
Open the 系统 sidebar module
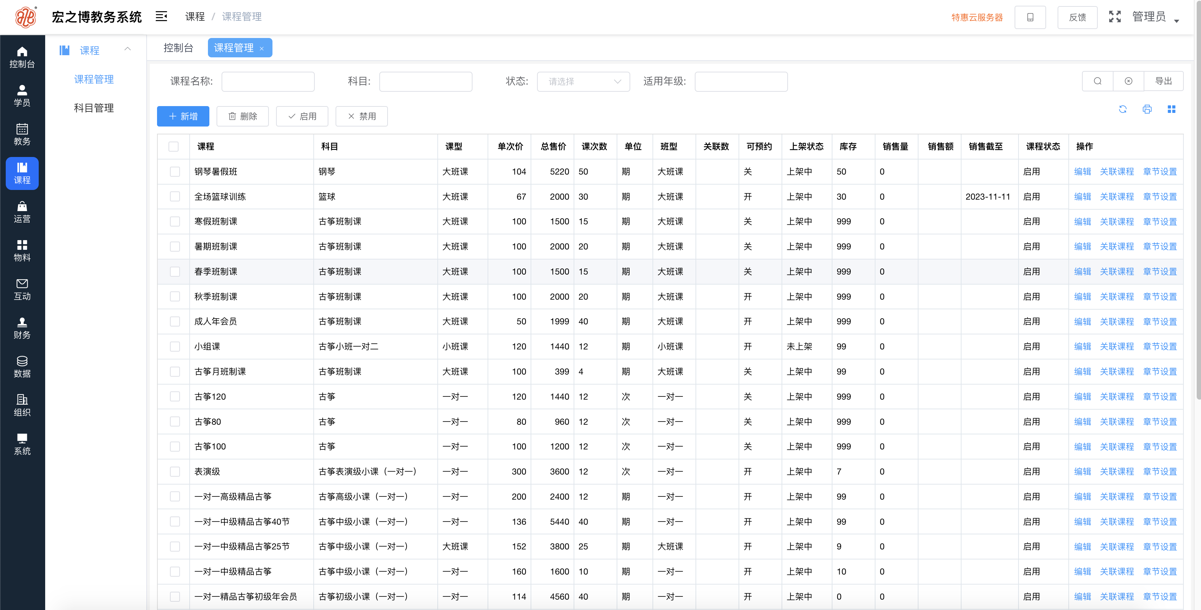pos(22,444)
